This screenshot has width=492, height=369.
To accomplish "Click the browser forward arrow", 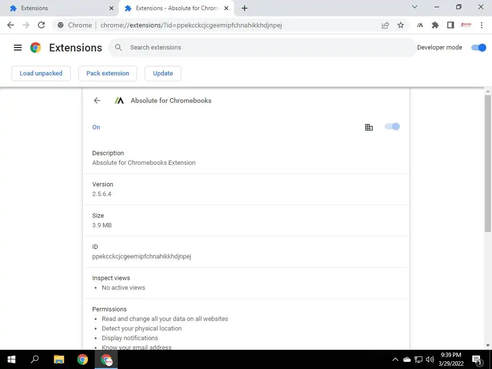I will click(x=26, y=25).
